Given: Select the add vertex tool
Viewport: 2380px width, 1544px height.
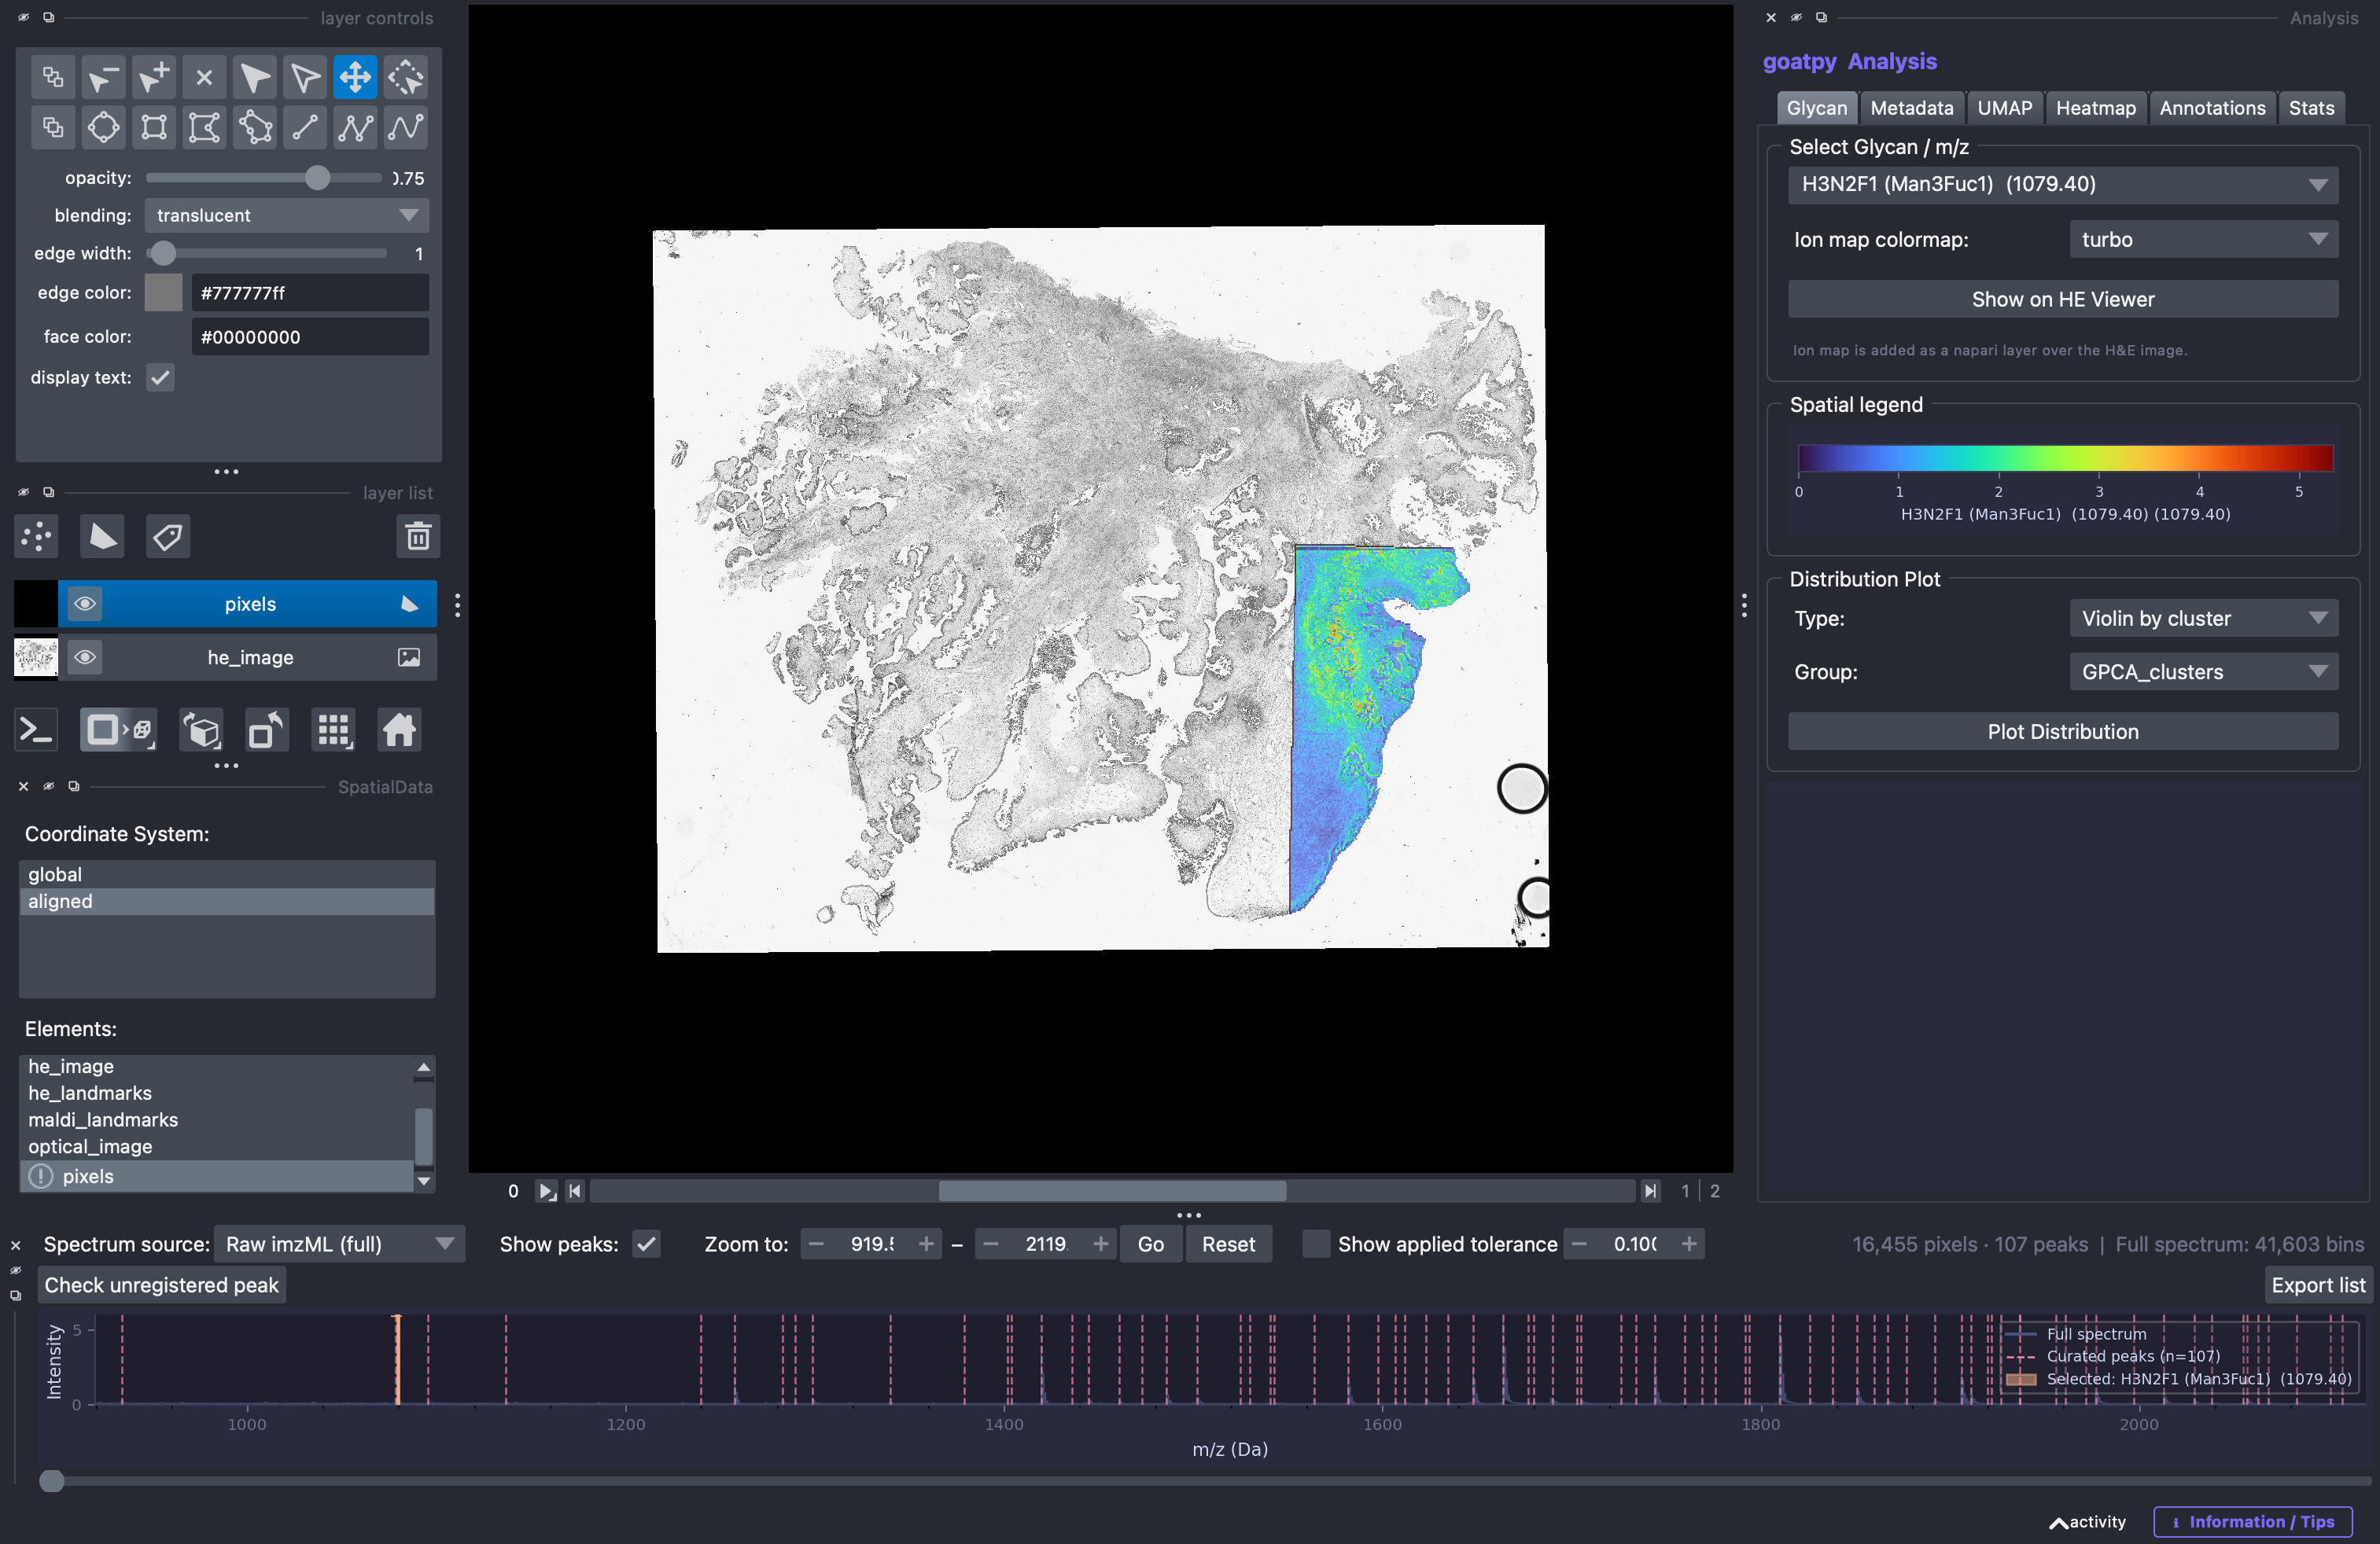Looking at the screenshot, I should pos(154,77).
